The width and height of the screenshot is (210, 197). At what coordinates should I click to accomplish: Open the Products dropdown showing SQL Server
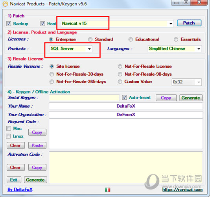[71, 49]
